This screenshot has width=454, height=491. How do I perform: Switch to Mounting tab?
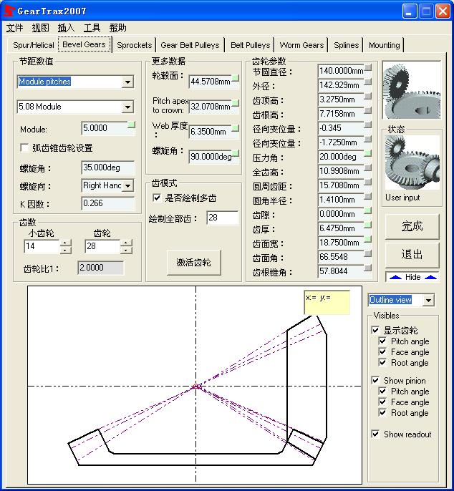384,45
